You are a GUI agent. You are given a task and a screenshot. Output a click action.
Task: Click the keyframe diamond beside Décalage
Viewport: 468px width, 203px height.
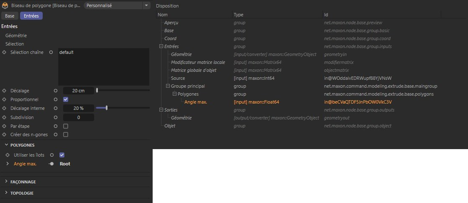click(4, 91)
